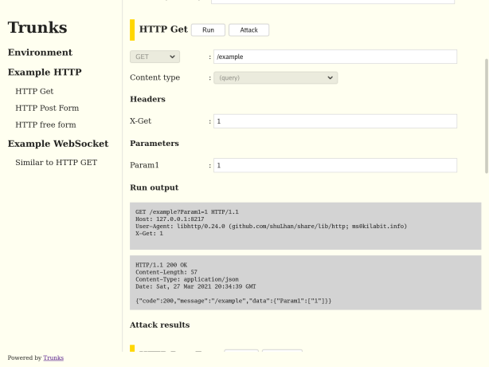This screenshot has width=489, height=367.
Task: Focus the /example path input field
Action: [x=335, y=57]
